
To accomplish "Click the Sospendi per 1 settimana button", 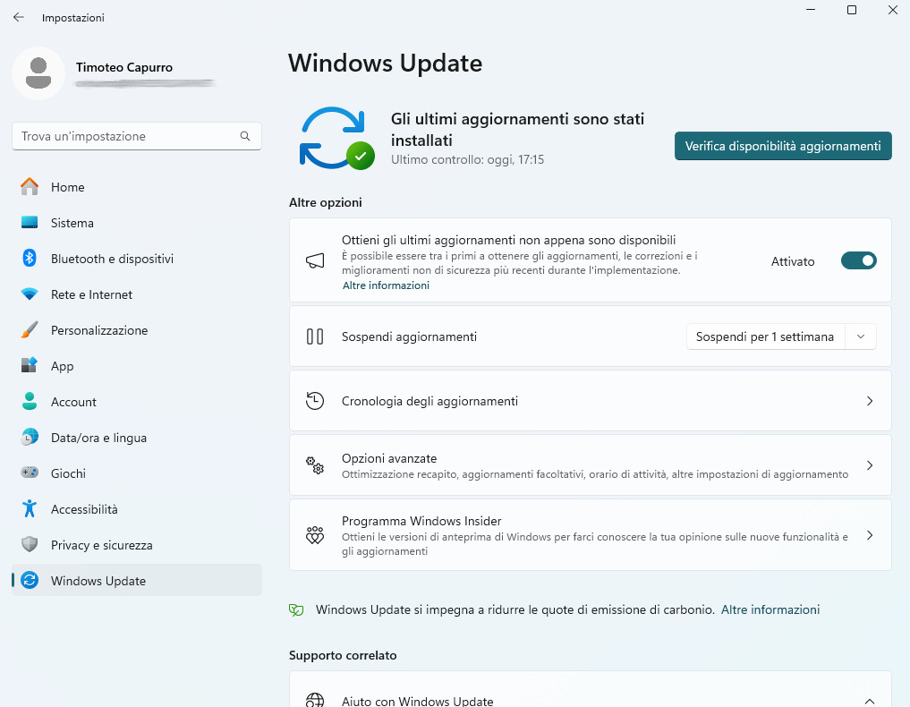I will pos(765,336).
